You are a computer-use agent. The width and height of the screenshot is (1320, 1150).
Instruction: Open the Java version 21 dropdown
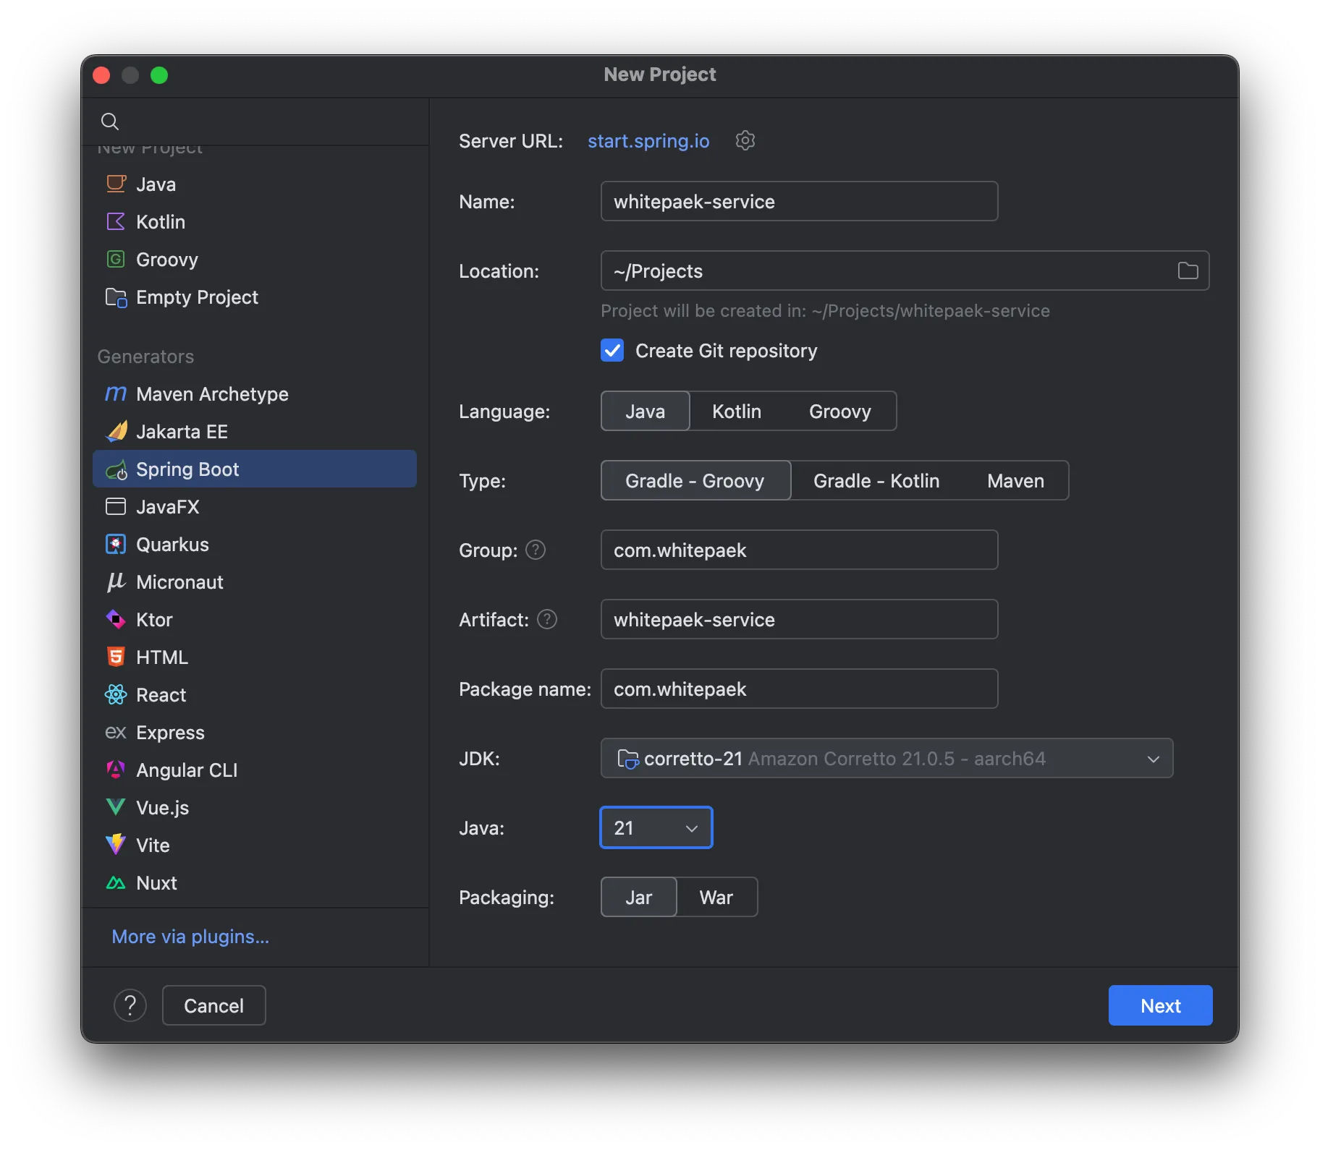click(656, 827)
